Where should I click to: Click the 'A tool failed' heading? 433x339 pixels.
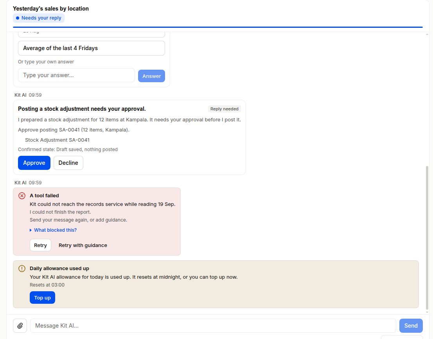coord(44,196)
